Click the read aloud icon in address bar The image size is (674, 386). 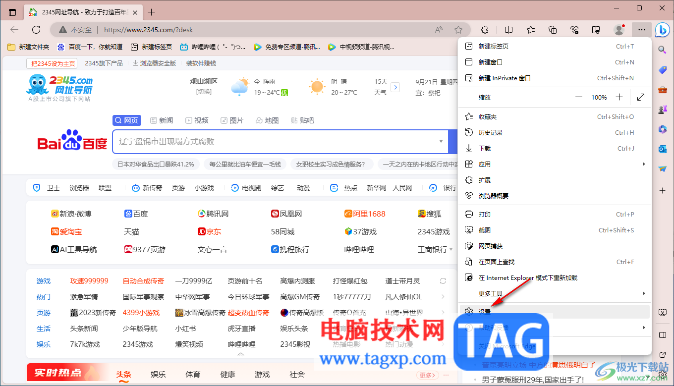439,30
